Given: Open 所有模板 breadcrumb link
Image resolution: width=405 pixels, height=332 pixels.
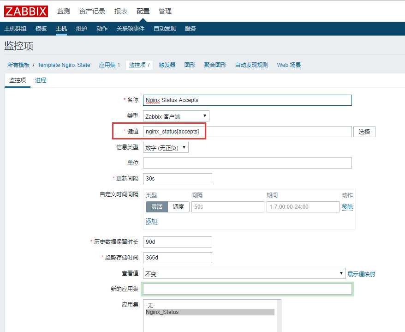Looking at the screenshot, I should coord(18,65).
